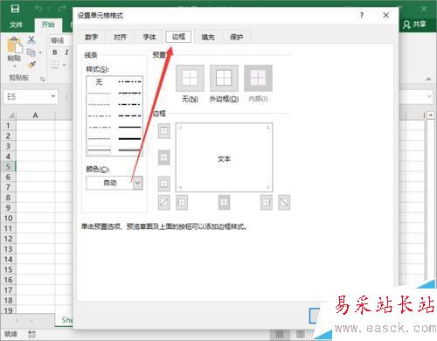Click the Page Layout view status icon

[301, 334]
